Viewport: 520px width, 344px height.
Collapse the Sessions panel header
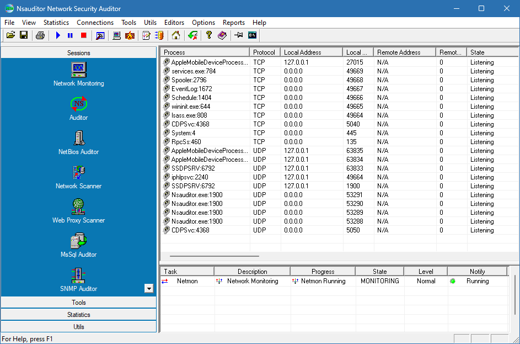pos(79,53)
